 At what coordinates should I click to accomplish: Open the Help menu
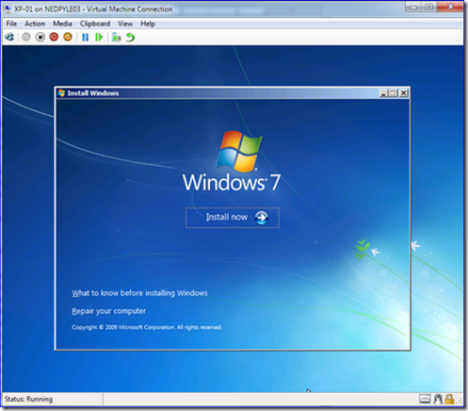point(148,24)
